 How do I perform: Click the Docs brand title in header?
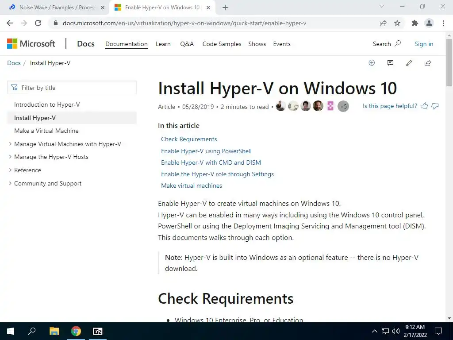tap(85, 44)
